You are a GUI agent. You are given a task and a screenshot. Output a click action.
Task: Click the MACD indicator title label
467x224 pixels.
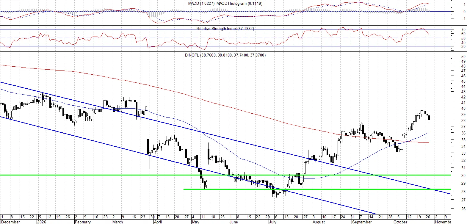pyautogui.click(x=225, y=3)
